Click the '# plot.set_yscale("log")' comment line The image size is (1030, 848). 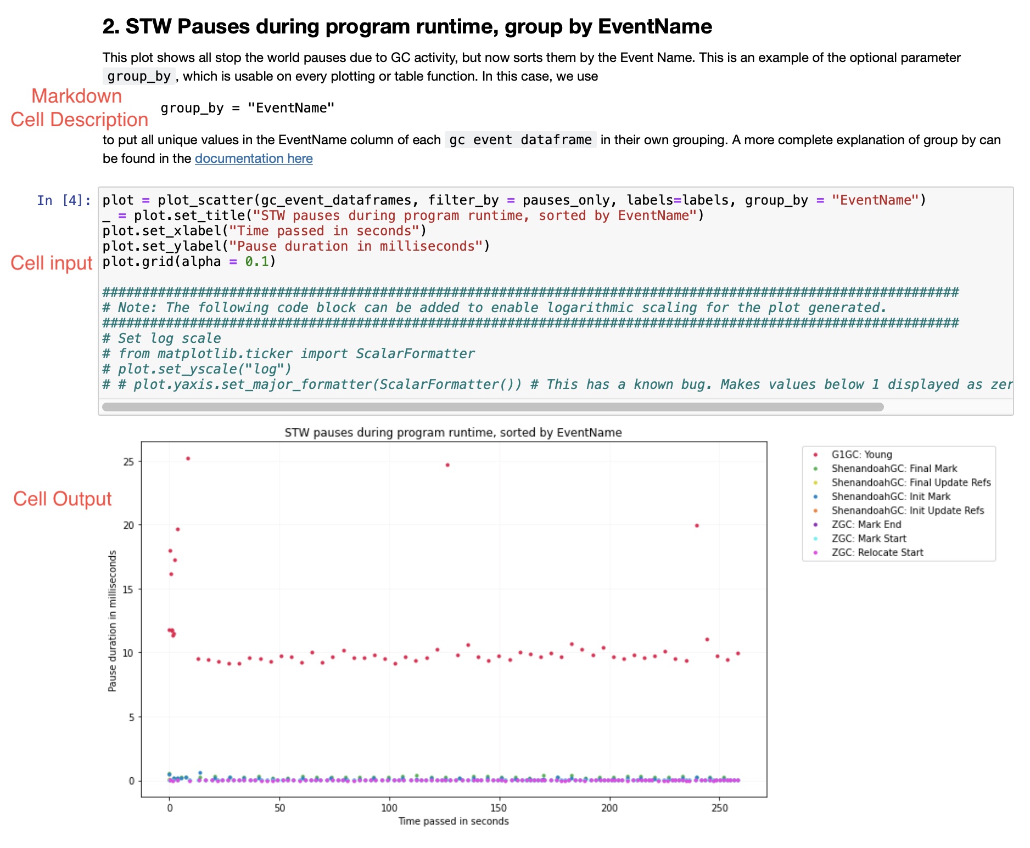click(x=197, y=369)
